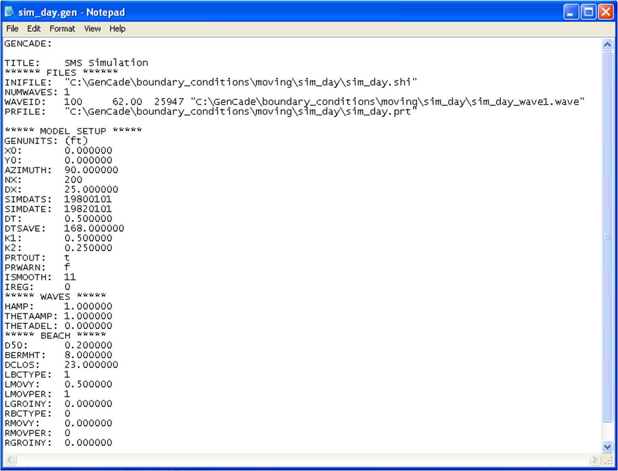
Task: Click the vertical scrollbar down arrow
Action: (x=608, y=447)
